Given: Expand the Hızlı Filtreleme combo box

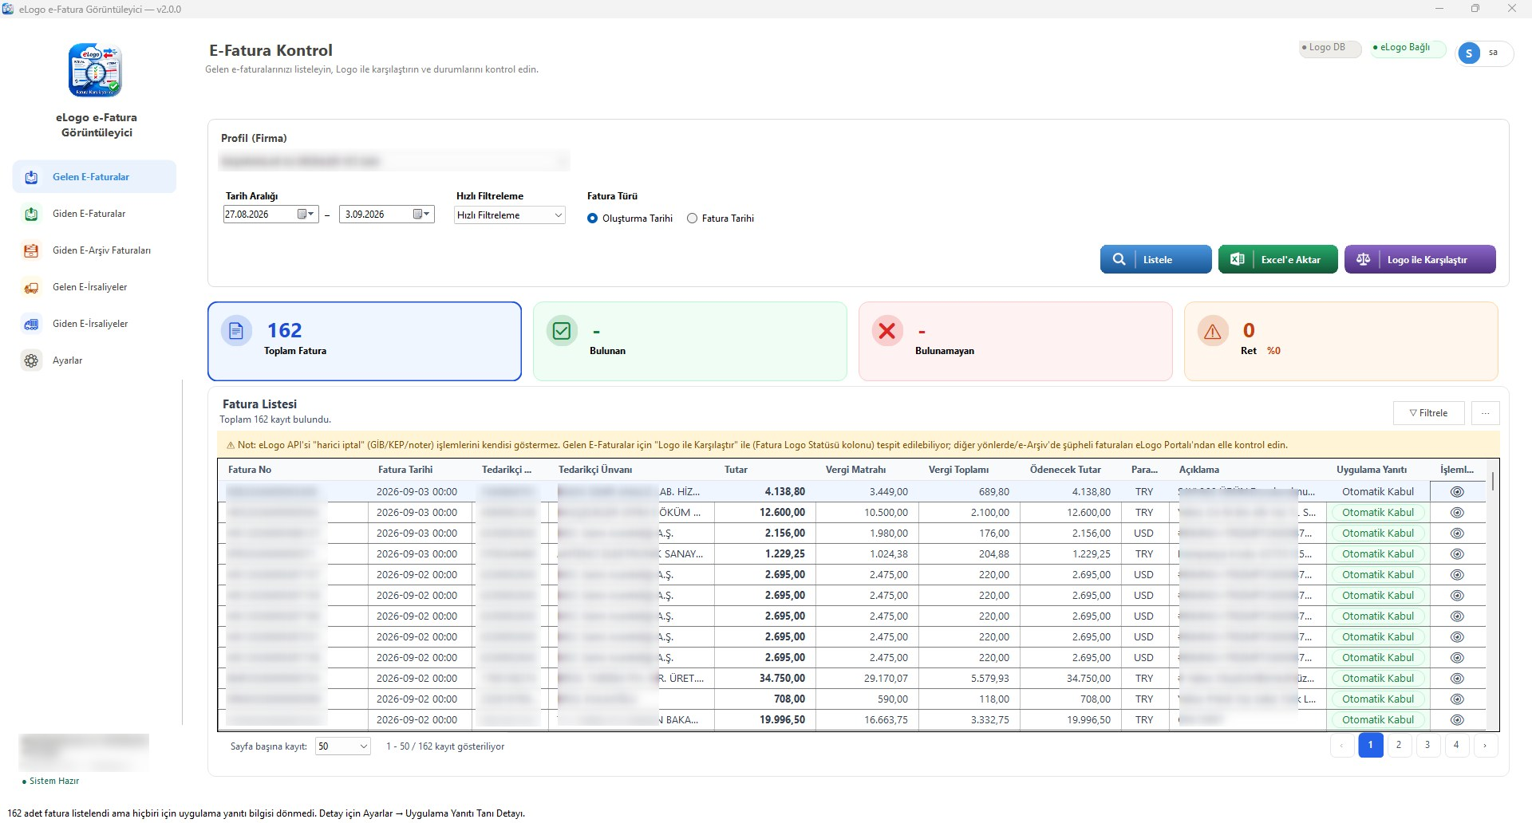Looking at the screenshot, I should [510, 215].
